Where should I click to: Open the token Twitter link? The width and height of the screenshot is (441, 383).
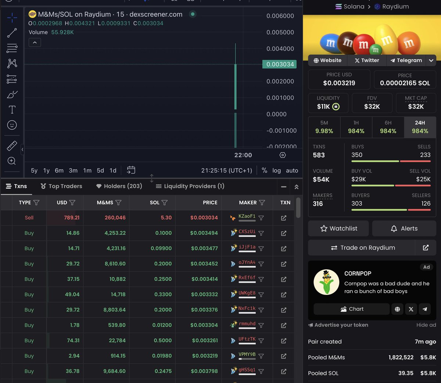(x=367, y=61)
